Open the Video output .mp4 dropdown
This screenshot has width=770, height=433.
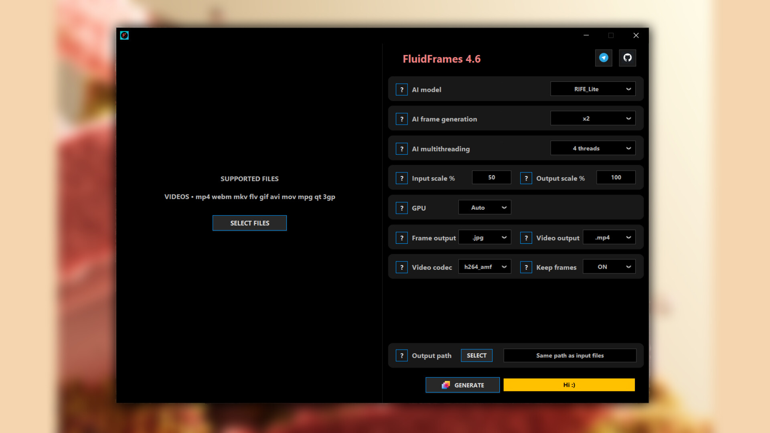pyautogui.click(x=609, y=237)
